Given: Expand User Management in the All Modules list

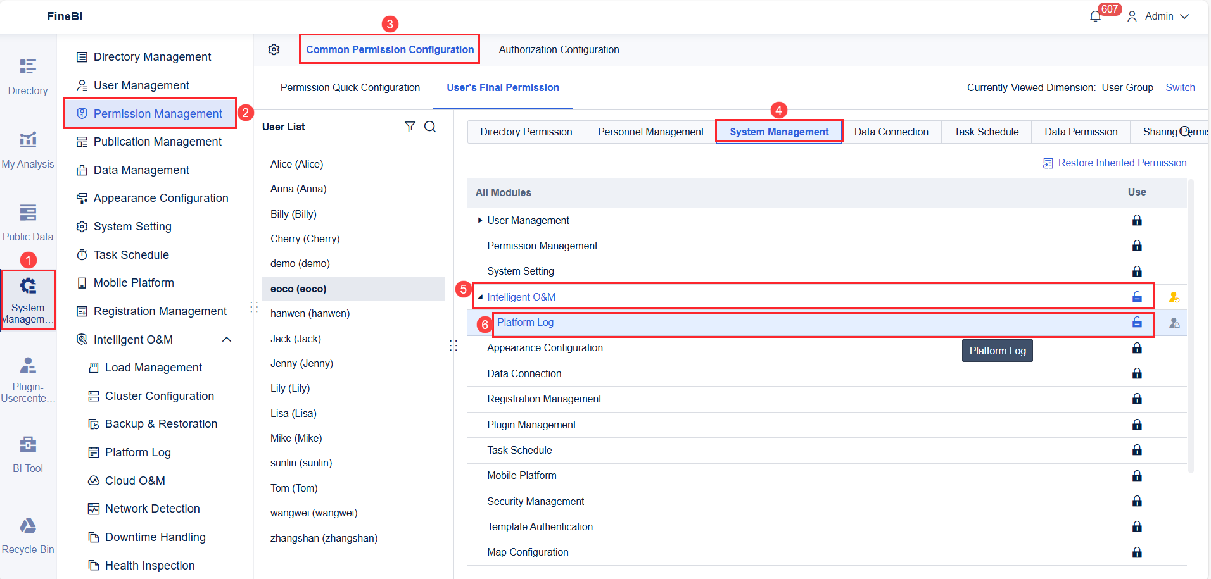Looking at the screenshot, I should pos(480,220).
